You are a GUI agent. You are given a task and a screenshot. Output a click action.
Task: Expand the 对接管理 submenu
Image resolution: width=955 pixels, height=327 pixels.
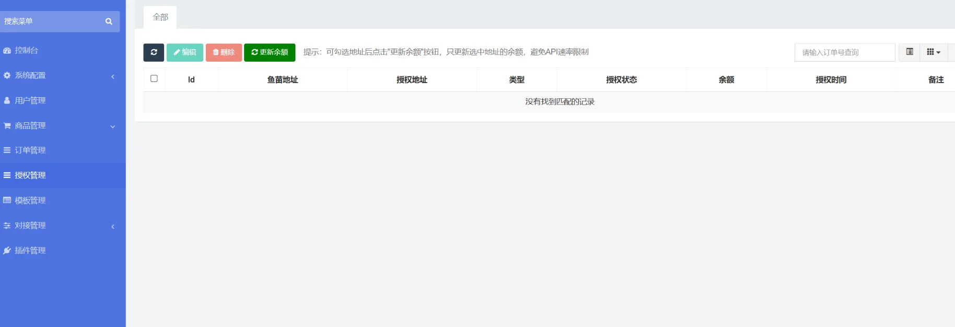pyautogui.click(x=113, y=227)
